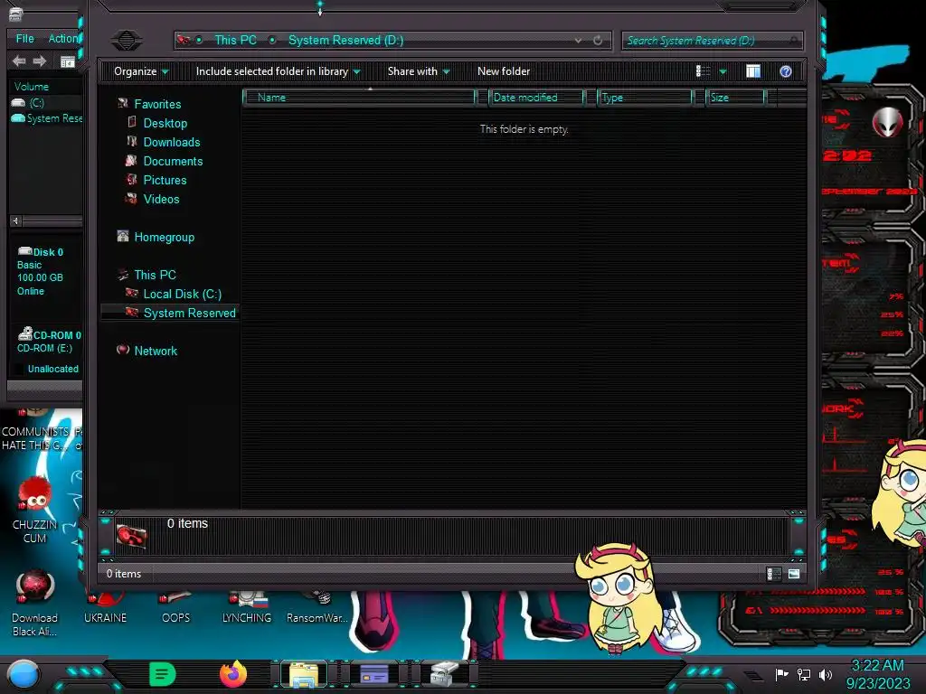
Task: Click Back arrow in Disk Management toolbar
Action: click(19, 61)
